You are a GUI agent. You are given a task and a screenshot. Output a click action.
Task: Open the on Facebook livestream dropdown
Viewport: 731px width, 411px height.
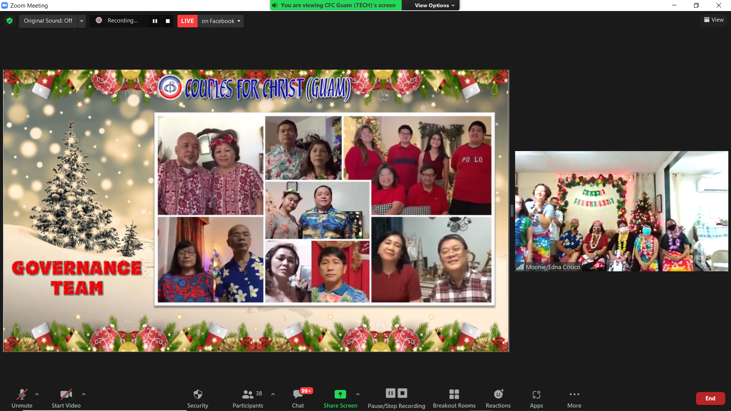(x=221, y=21)
